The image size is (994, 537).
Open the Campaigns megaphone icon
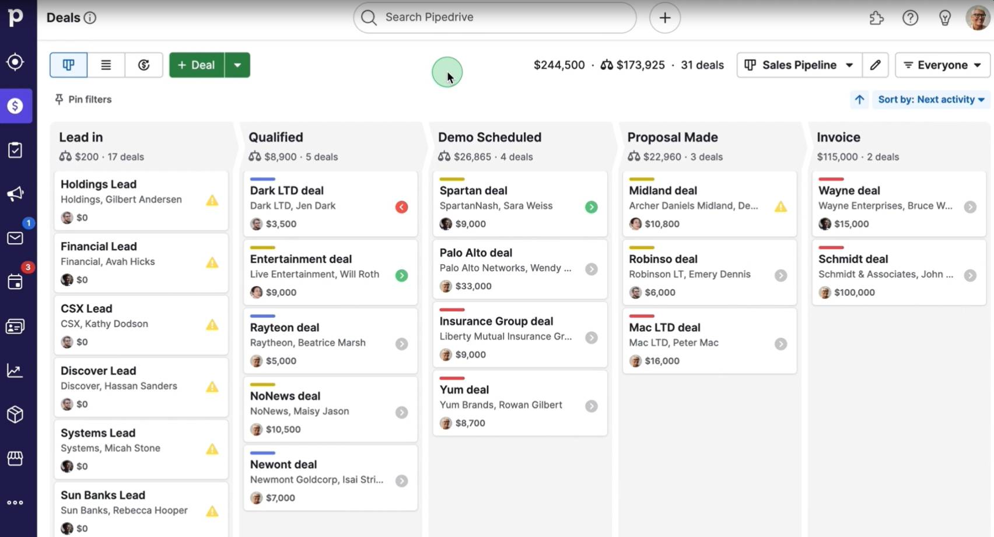click(15, 194)
